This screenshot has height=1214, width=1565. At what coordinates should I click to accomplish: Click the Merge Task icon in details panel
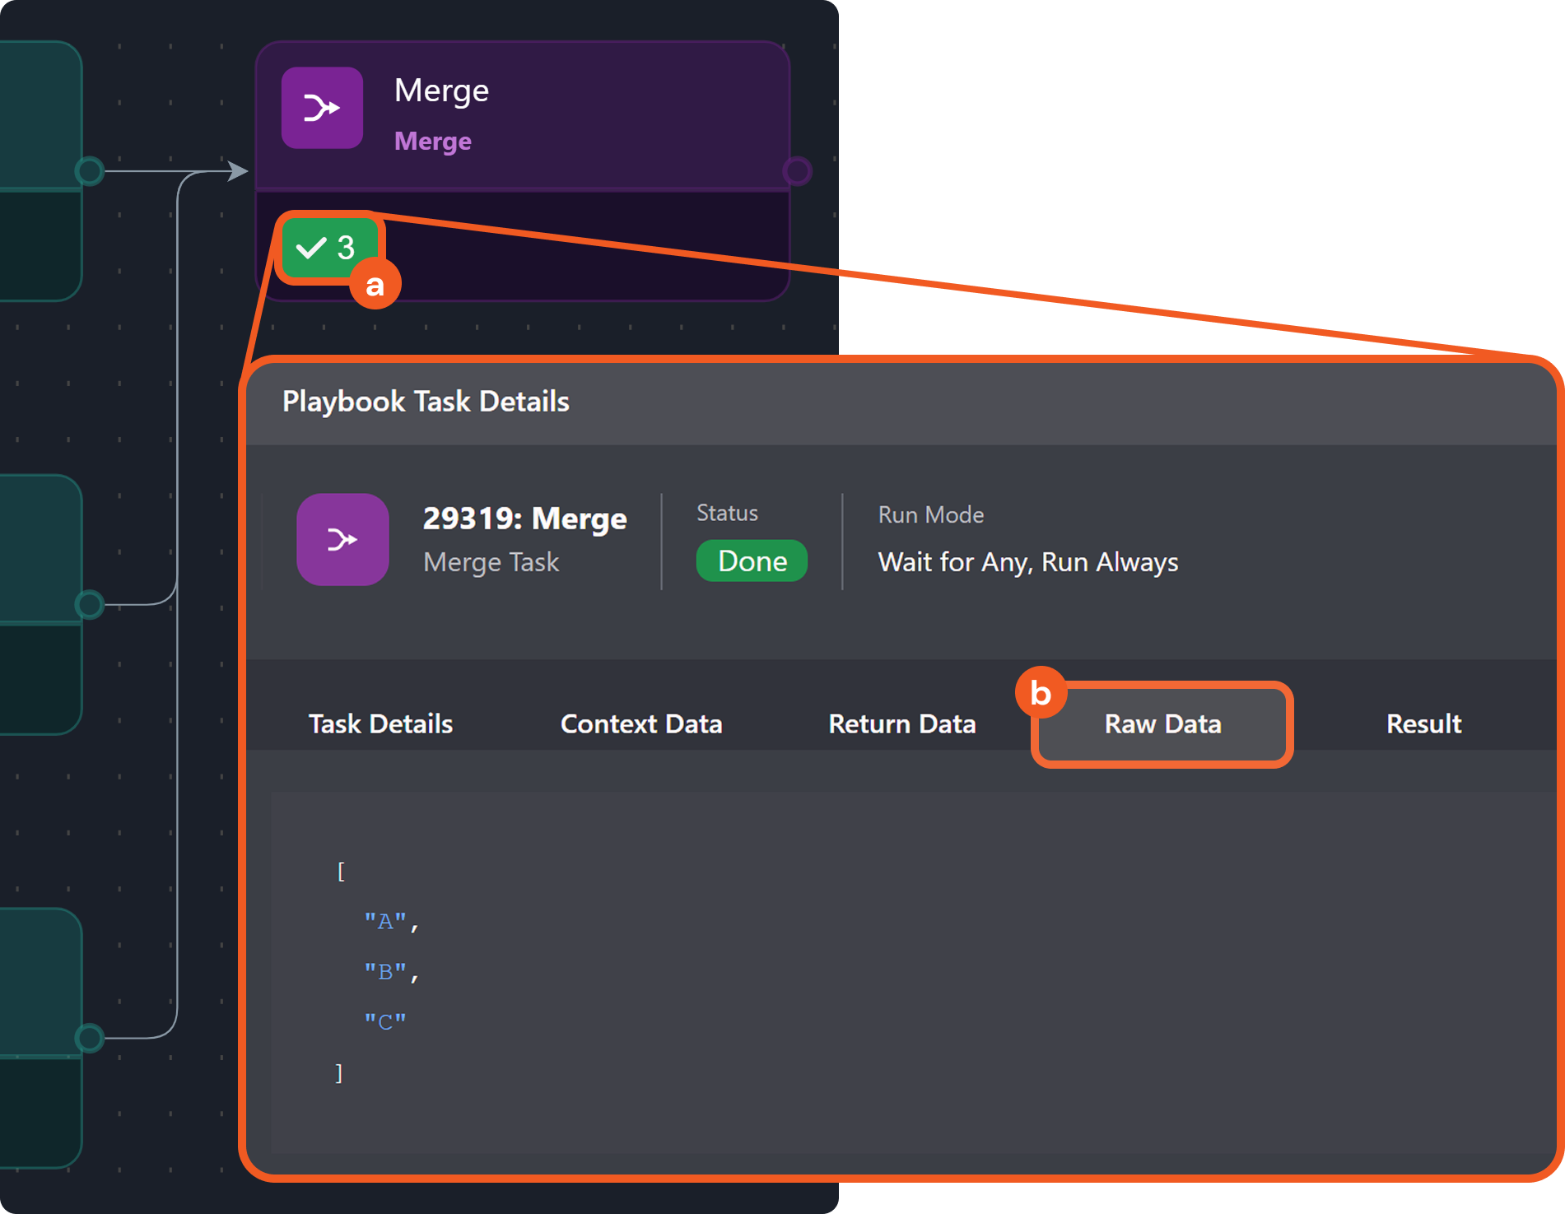pyautogui.click(x=342, y=539)
